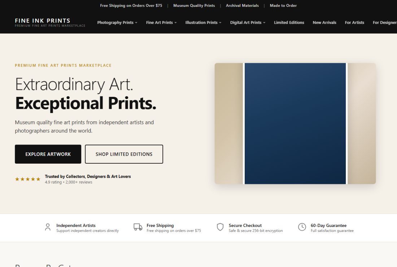Click the '60-Day Guarantee' feature heading
Screen dimensions: 397x267
click(x=329, y=225)
